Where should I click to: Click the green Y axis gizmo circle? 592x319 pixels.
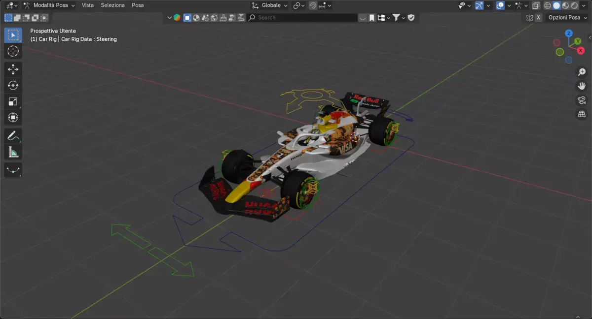[x=577, y=41]
